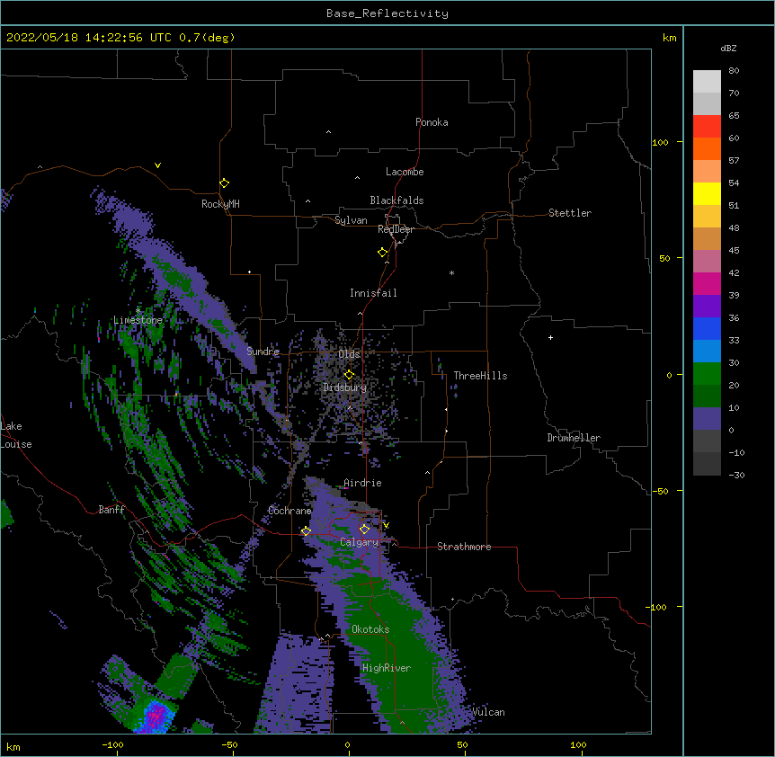775x757 pixels.
Task: Click the Base_Reflectivity title text
Action: pos(387,13)
